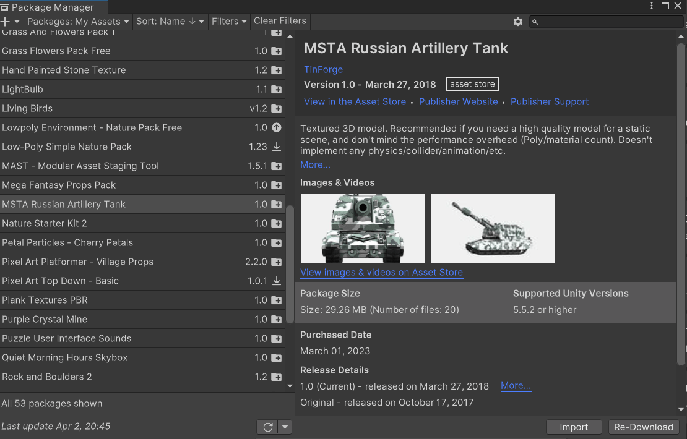
Task: Click the import icon for Rock and Boulders 2
Action: (x=277, y=377)
